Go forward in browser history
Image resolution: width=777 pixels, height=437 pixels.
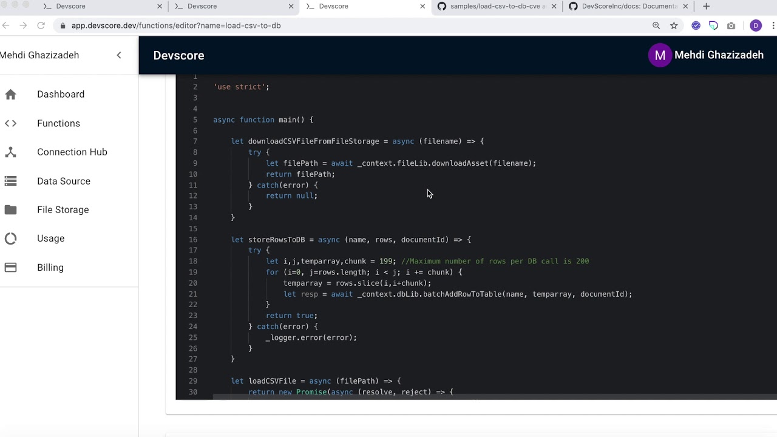23,25
